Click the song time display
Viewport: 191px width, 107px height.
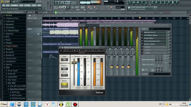pos(66,3)
